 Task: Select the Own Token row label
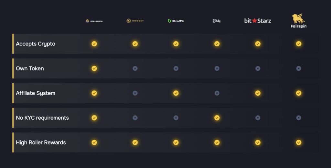pos(30,69)
